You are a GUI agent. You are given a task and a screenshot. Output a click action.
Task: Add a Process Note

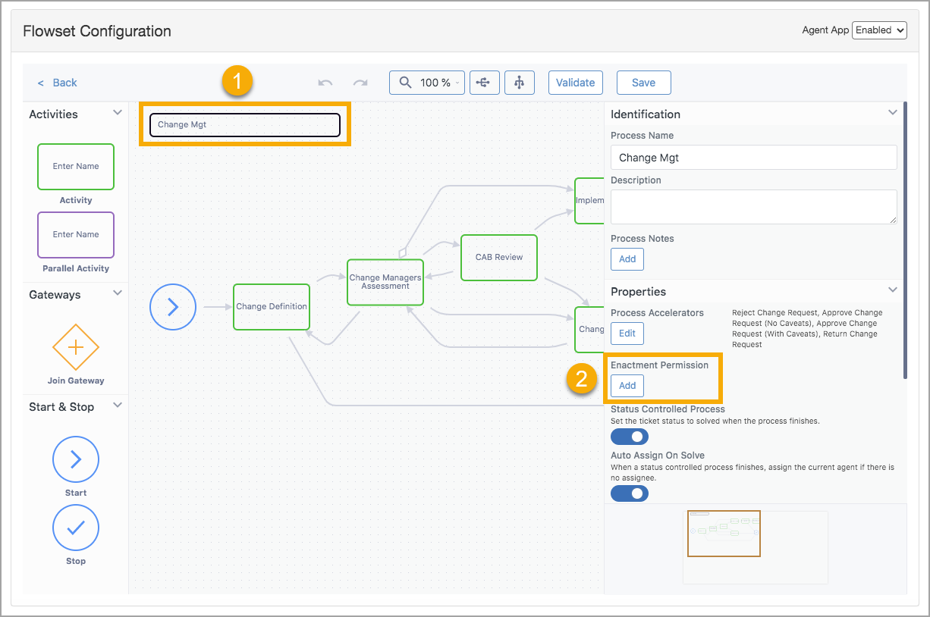(627, 259)
